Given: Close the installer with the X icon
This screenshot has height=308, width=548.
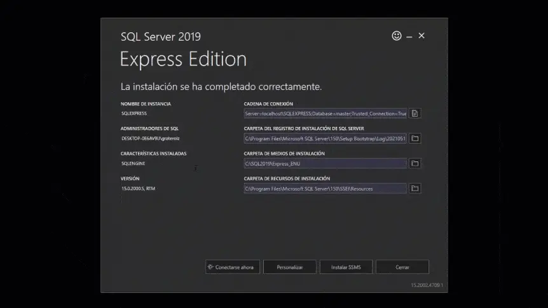Looking at the screenshot, I should (421, 36).
